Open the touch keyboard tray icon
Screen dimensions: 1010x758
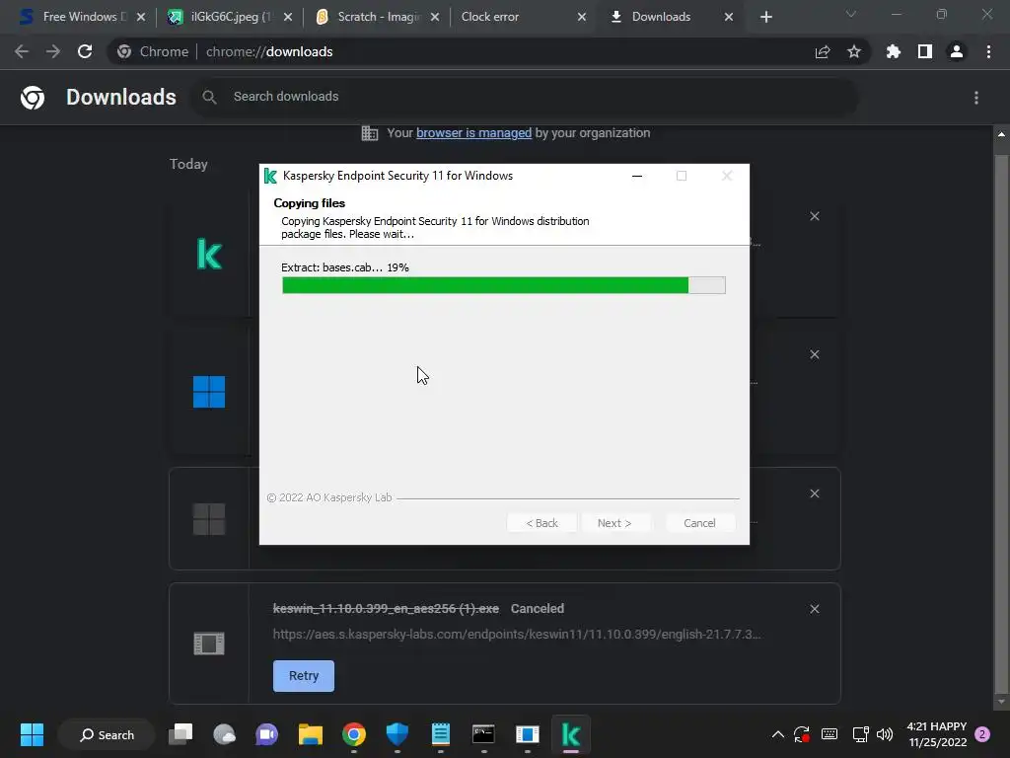coord(830,734)
